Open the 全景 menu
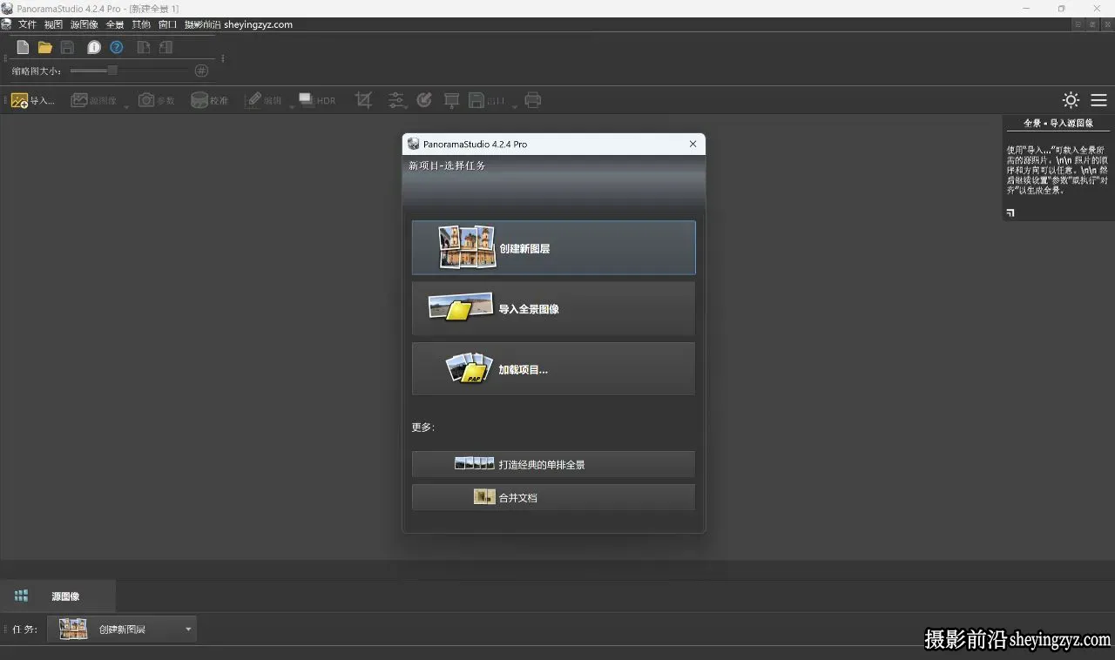 (115, 24)
